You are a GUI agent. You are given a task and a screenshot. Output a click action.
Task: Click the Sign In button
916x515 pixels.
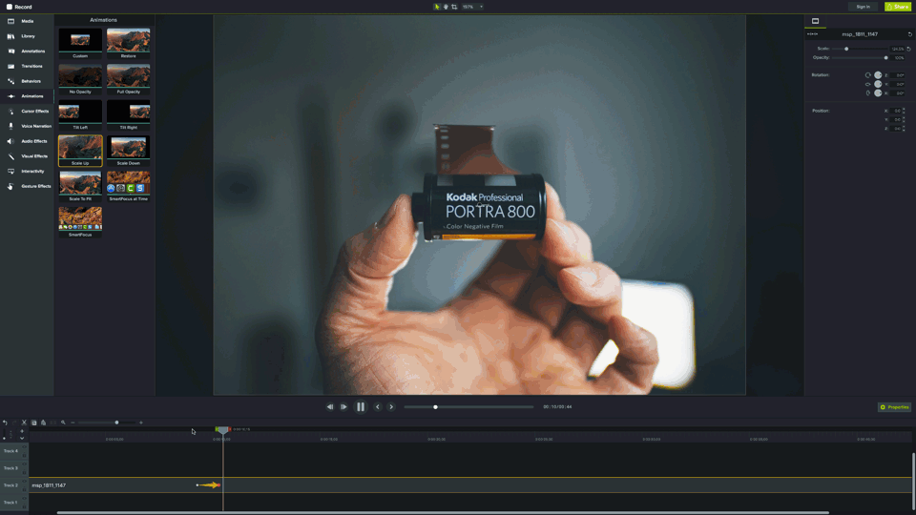click(863, 7)
